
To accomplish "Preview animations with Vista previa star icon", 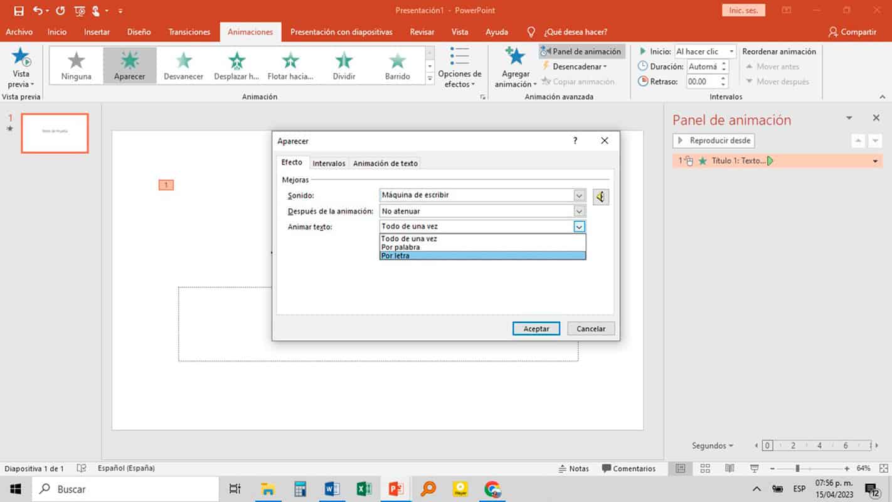I will (x=21, y=58).
